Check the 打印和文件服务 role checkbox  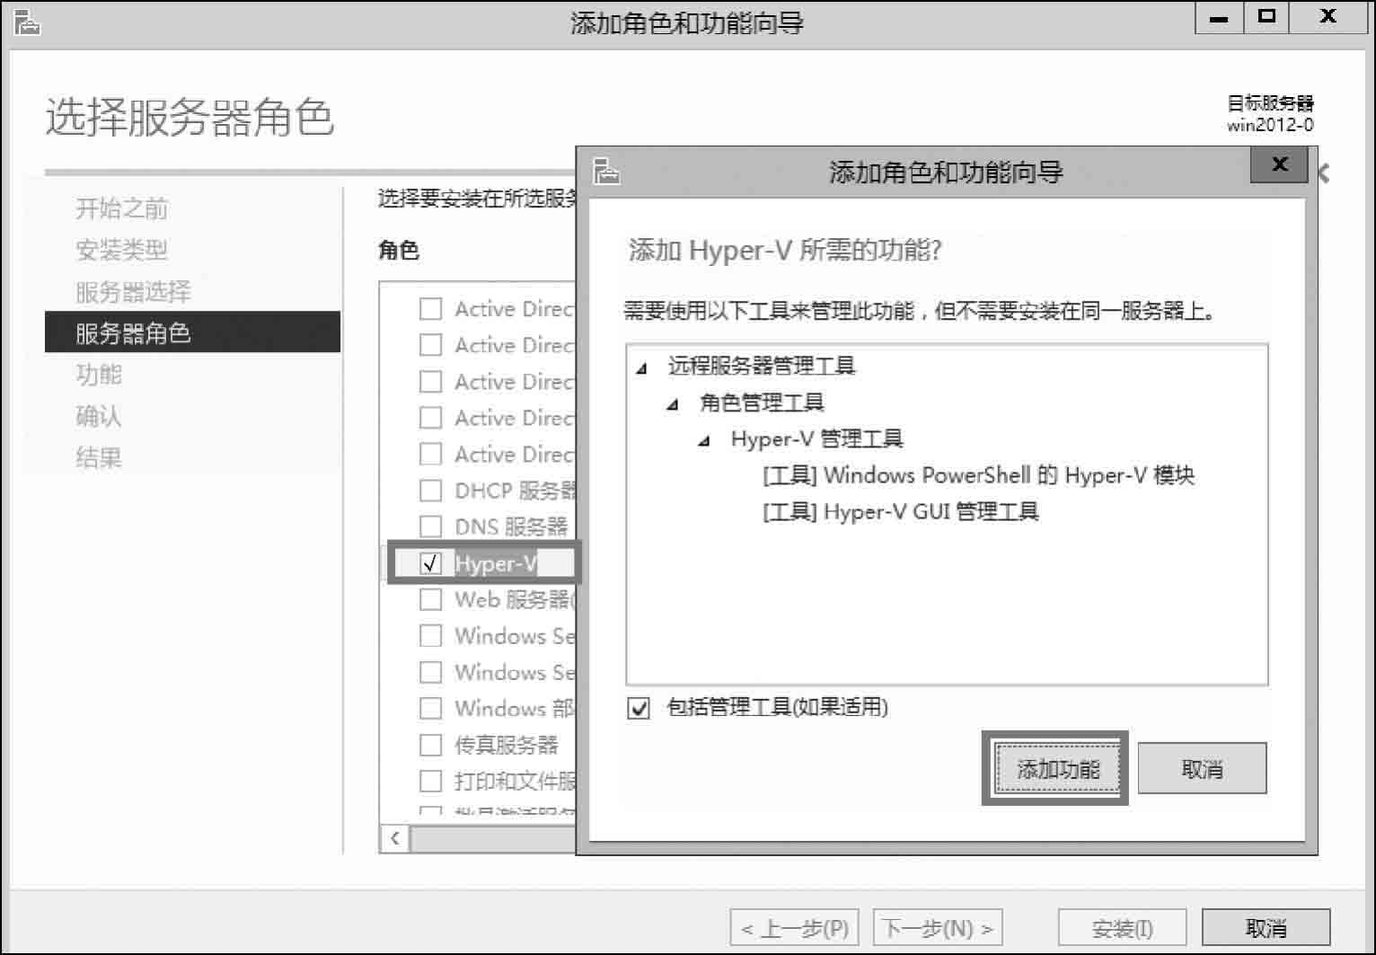point(431,781)
